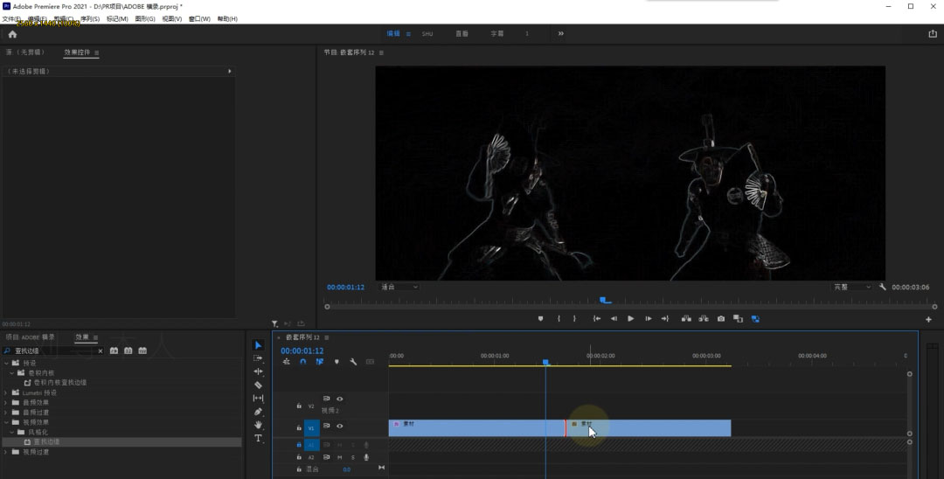Select the Selection tool arrow
The height and width of the screenshot is (479, 944).
[x=258, y=344]
